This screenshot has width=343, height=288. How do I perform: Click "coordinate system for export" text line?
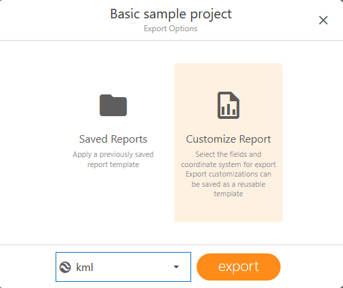click(x=228, y=164)
